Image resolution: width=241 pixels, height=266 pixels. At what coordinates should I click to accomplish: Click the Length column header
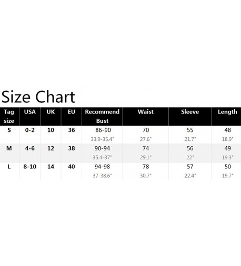click(x=227, y=112)
